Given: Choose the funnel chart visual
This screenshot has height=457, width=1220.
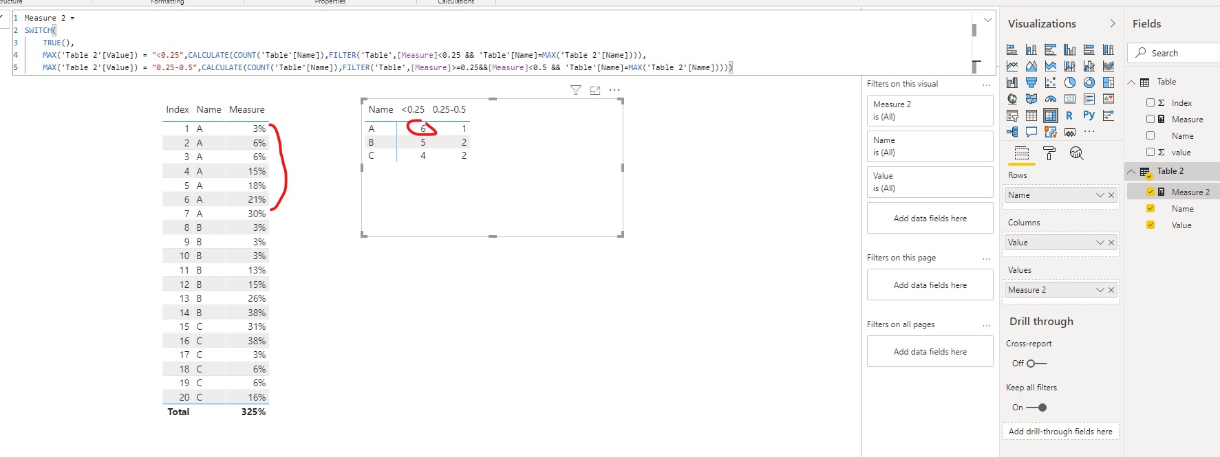Looking at the screenshot, I should click(1031, 82).
